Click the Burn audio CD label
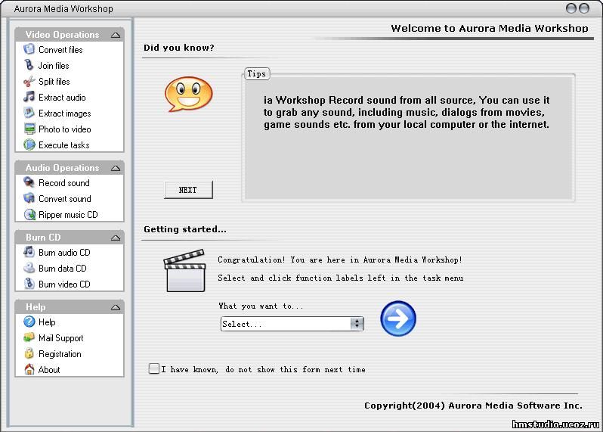603x432 pixels. 64,253
